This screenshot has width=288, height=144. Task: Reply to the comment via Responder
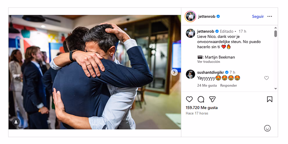pyautogui.click(x=228, y=86)
